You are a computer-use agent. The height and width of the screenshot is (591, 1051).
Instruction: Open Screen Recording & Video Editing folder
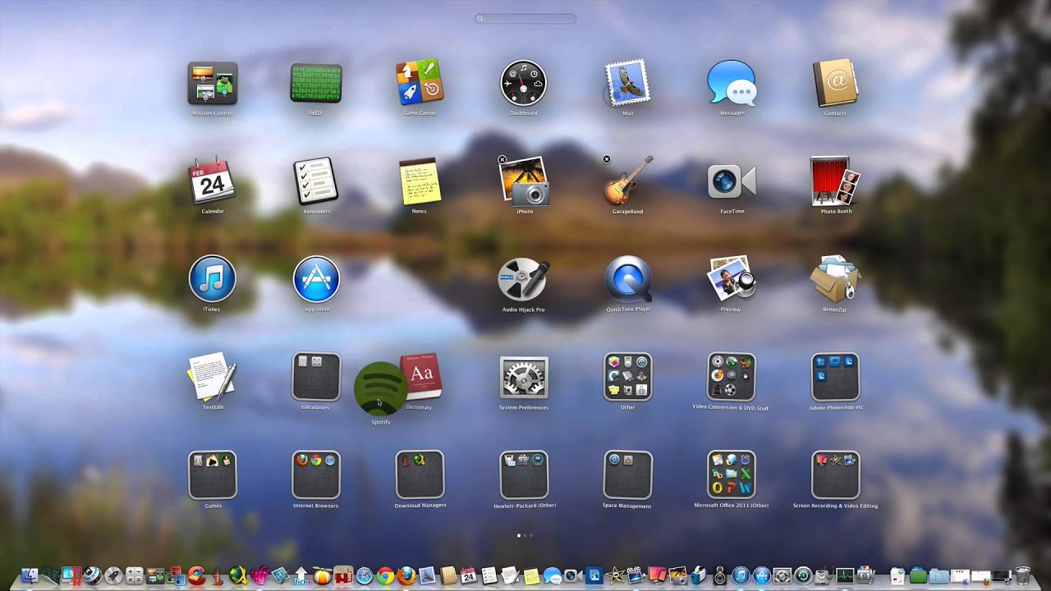pos(836,474)
